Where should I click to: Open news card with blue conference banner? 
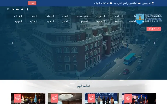tap(102, 98)
